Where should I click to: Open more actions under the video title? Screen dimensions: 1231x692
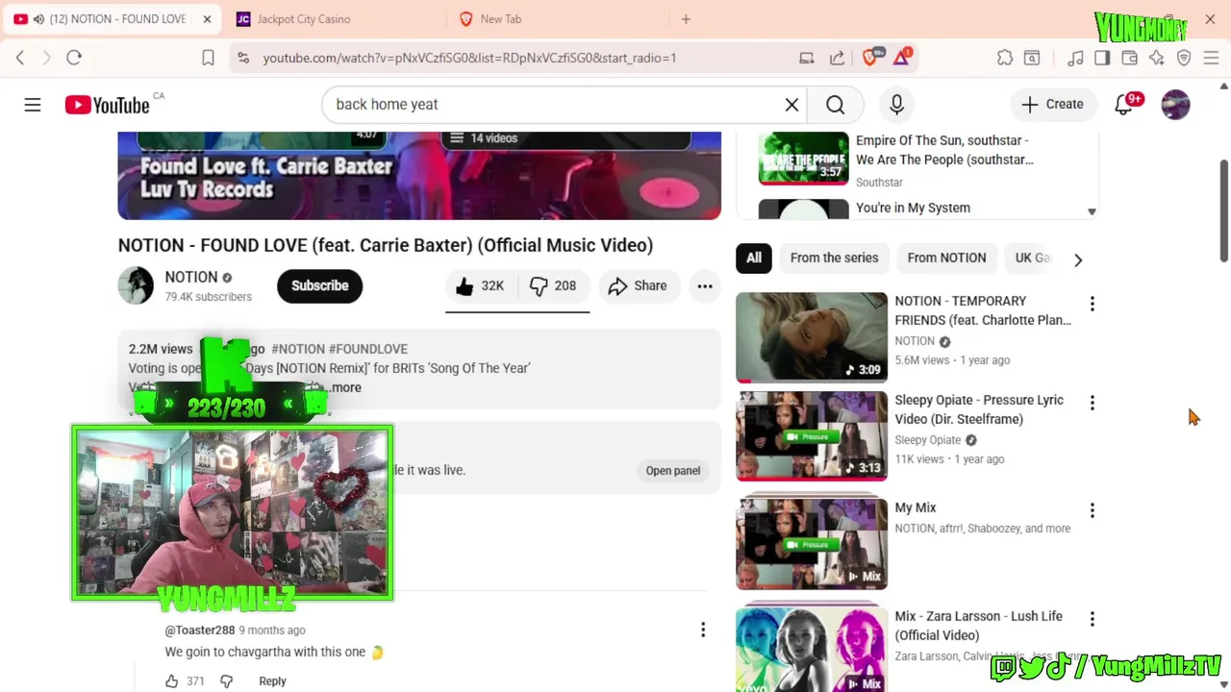(705, 285)
